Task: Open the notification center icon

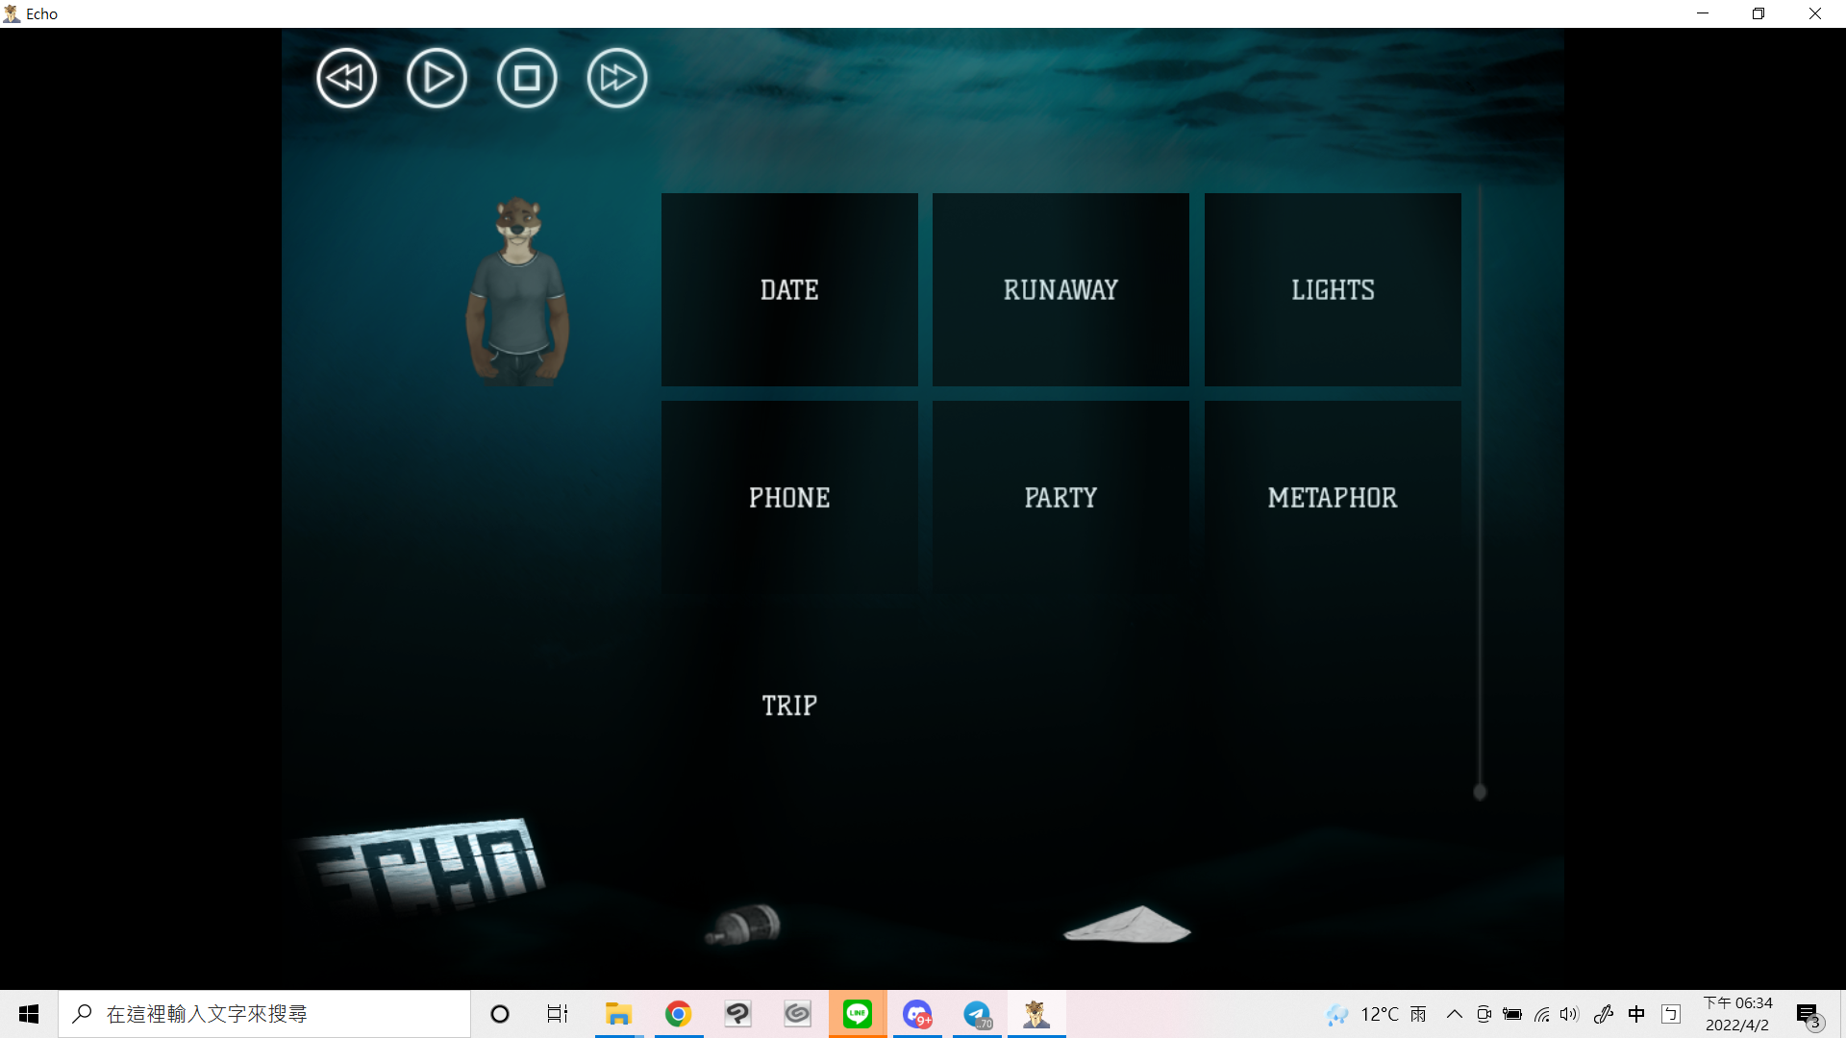Action: coord(1809,1014)
